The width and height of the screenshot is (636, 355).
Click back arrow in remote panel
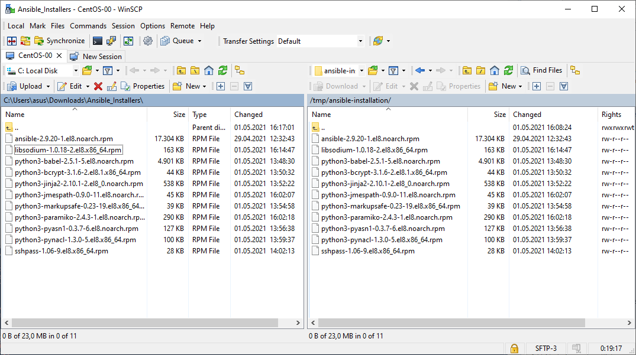click(x=420, y=70)
